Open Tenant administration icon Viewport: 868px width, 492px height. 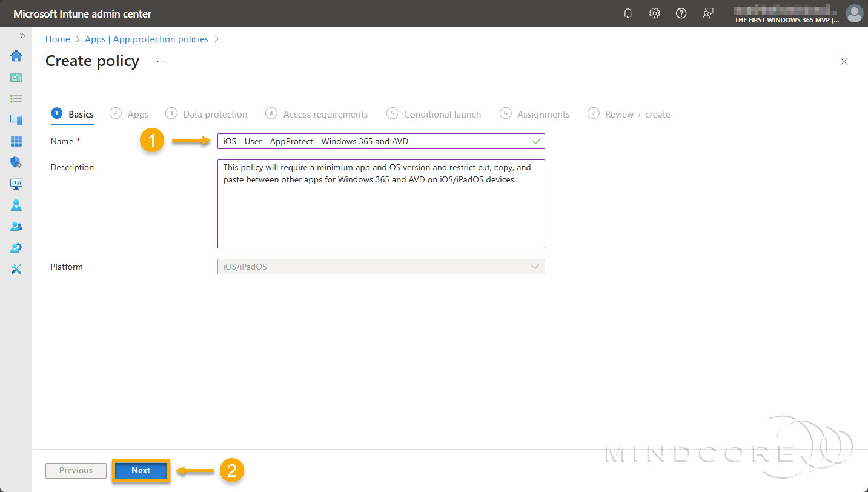click(x=16, y=248)
